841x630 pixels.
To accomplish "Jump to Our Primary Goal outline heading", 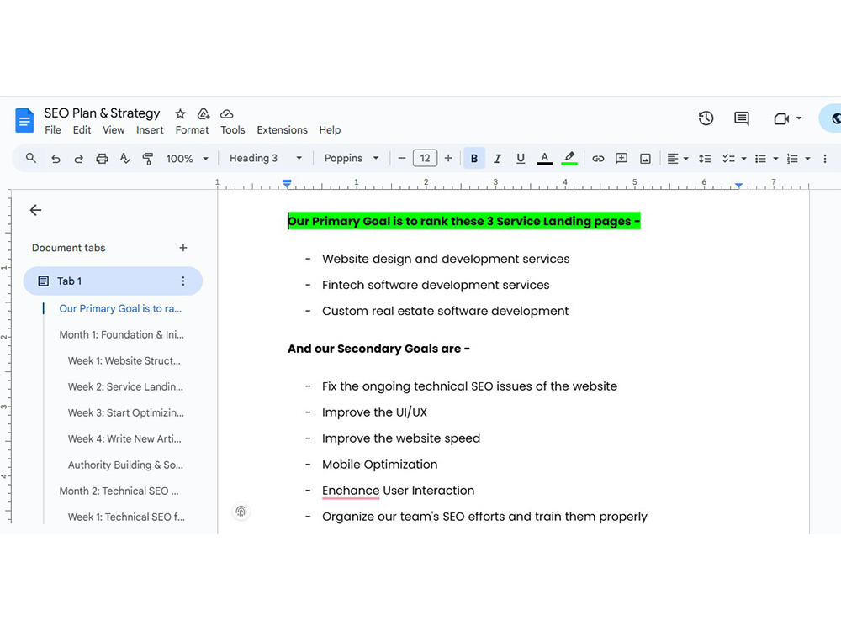I will pyautogui.click(x=120, y=308).
